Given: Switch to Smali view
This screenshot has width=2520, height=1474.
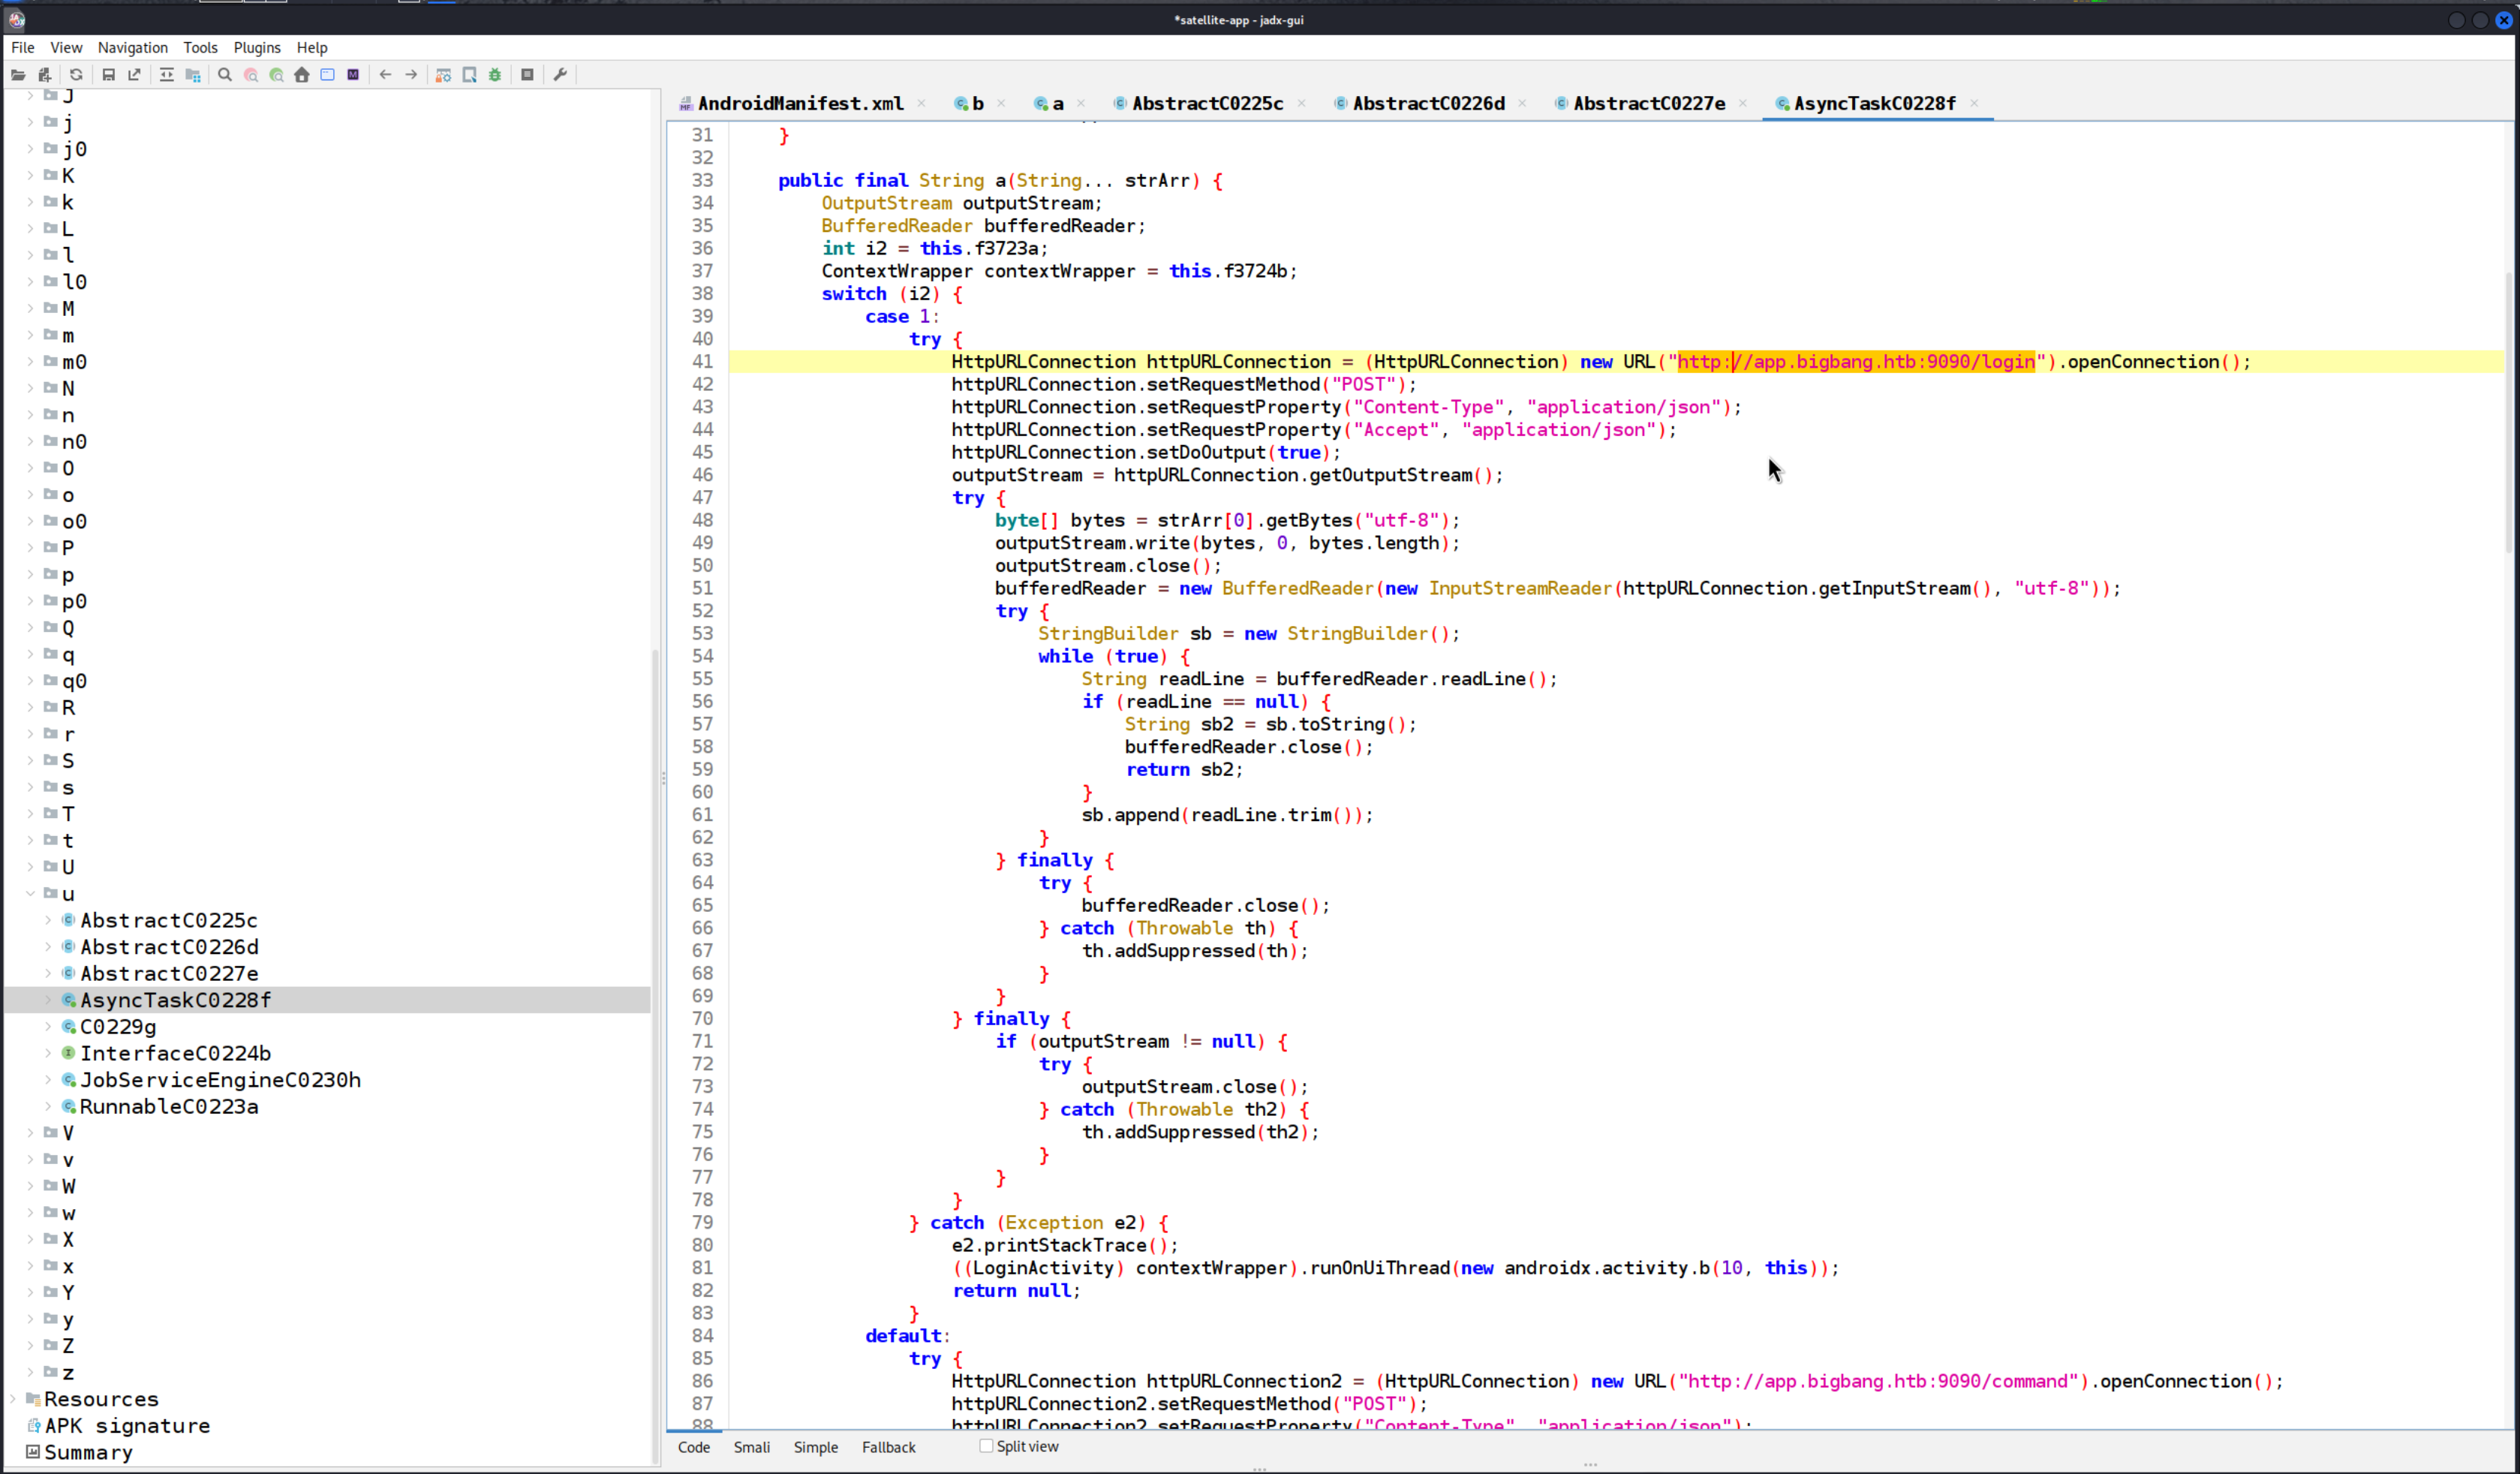Looking at the screenshot, I should (x=751, y=1447).
